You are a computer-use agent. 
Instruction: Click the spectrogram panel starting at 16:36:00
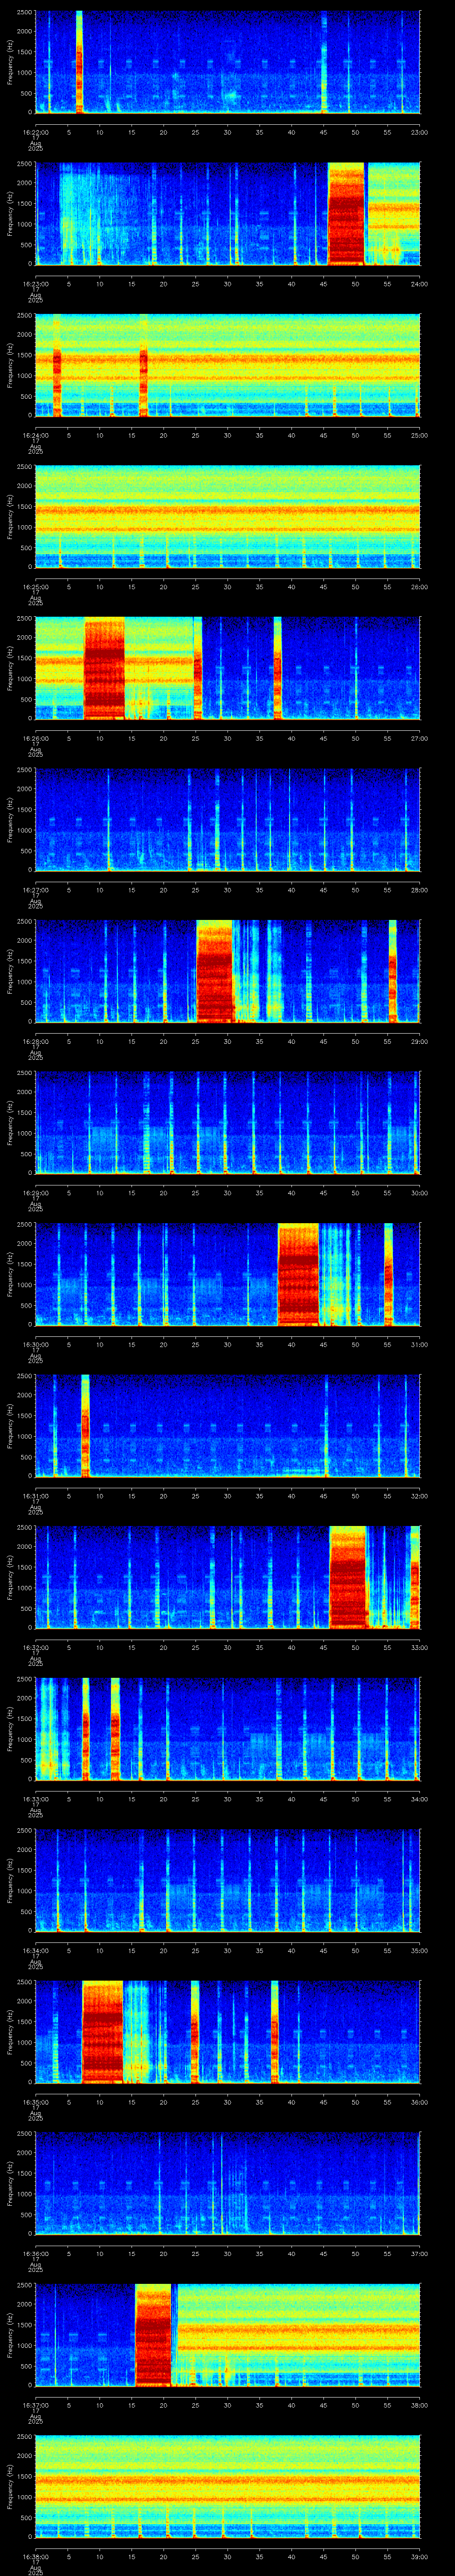(x=228, y=2183)
